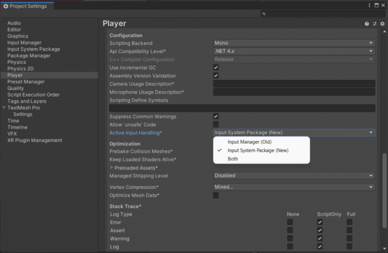Open the Project Settings window options menu
This screenshot has width=388, height=253.
[x=369, y=5]
